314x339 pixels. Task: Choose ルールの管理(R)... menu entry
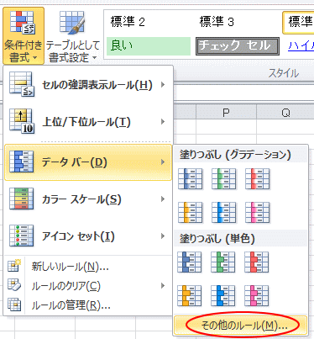pyautogui.click(x=88, y=305)
